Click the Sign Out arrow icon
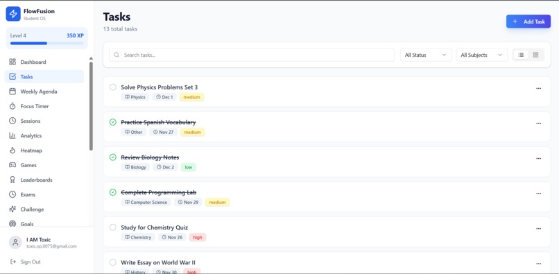 13,262
